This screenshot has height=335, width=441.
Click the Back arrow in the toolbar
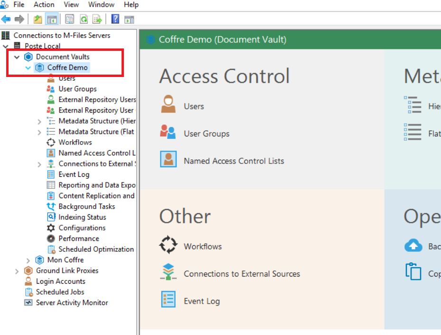coord(6,19)
